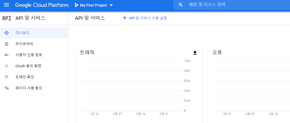Click the API logo icon
Viewport: 290px width, 123px height.
pos(7,18)
